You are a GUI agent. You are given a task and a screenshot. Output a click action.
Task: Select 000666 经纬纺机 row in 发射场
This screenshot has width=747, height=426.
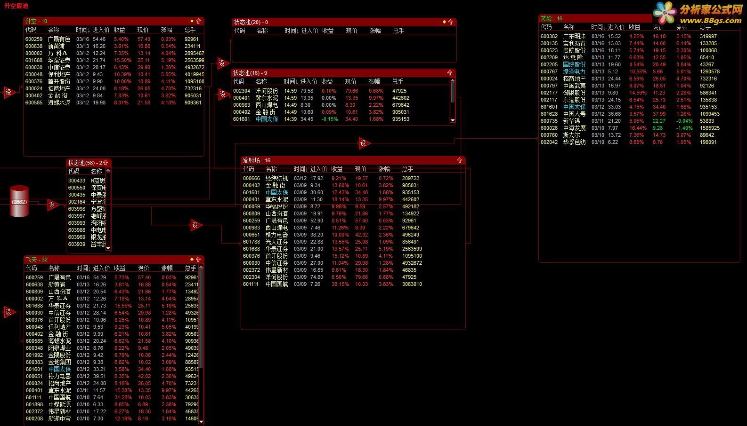[x=353, y=178]
